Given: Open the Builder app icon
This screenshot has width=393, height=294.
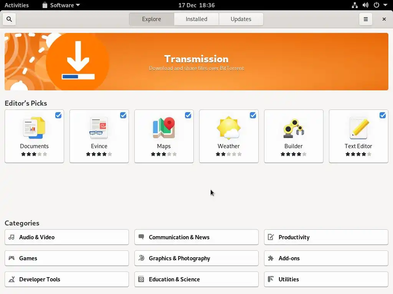Looking at the screenshot, I should [x=294, y=129].
